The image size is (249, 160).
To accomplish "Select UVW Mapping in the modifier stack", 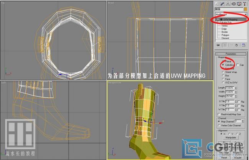I will pos(231,19).
